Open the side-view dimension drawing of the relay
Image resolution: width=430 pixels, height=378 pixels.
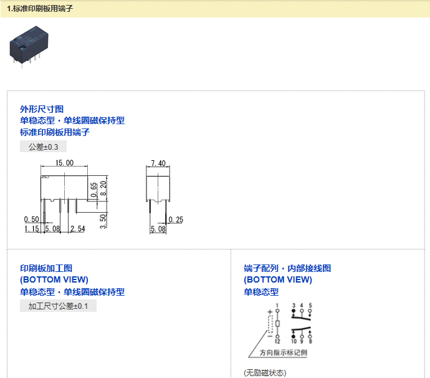(158, 187)
